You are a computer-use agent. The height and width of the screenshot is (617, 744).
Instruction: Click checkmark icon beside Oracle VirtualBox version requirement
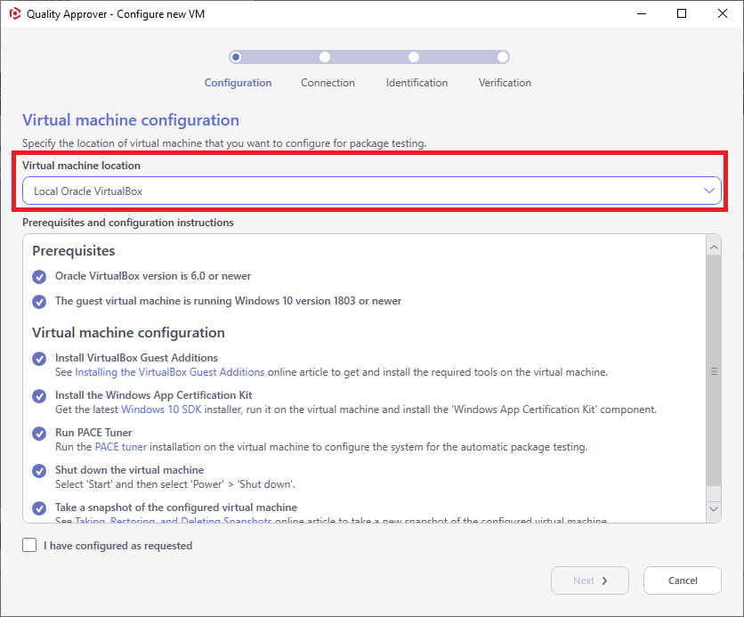(x=39, y=277)
